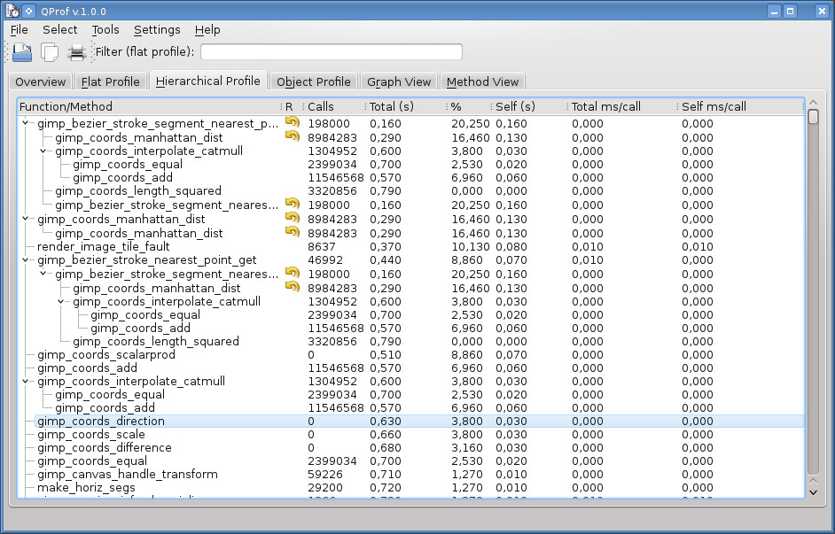Screen dimensions: 835x534
Task: Go to the Graph View tab
Action: tap(399, 81)
